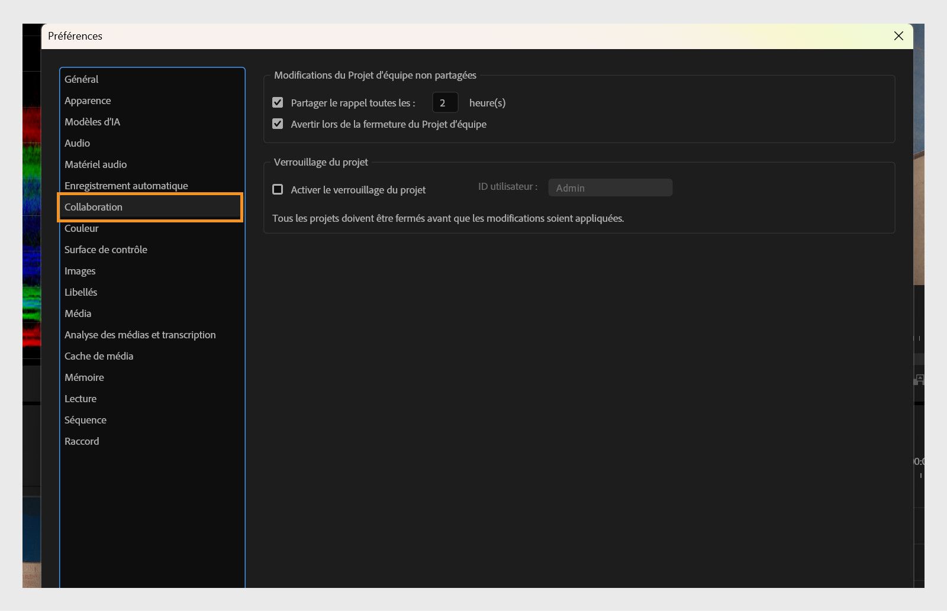947x611 pixels.
Task: Close the Préférences dialog
Action: point(898,36)
